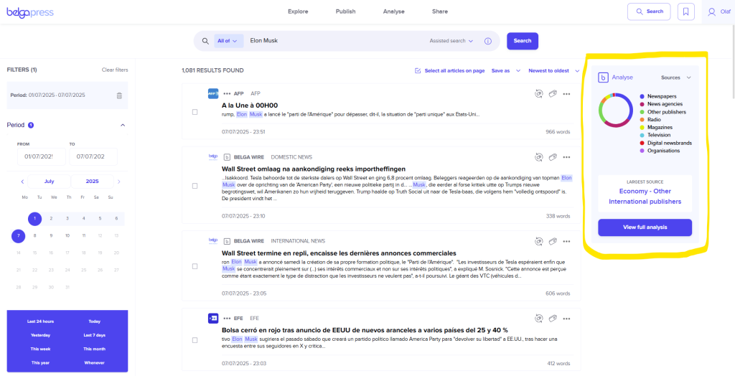
Task: Click the Clear filters link
Action: (115, 70)
